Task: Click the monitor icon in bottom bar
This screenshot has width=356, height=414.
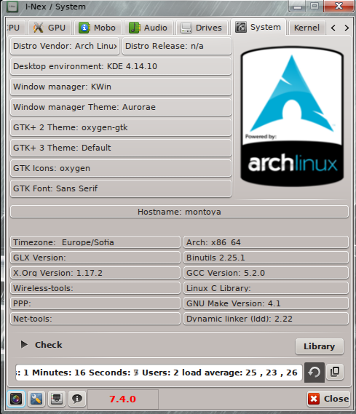Action: 57,399
